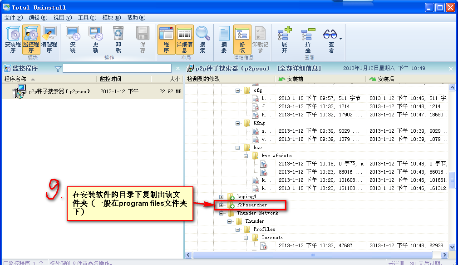Close the details panel with its X
Viewport: 458px width, 265px height.
point(451,69)
